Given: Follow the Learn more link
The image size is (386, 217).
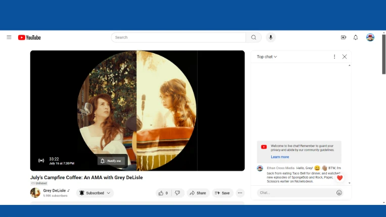Looking at the screenshot, I should point(280,157).
